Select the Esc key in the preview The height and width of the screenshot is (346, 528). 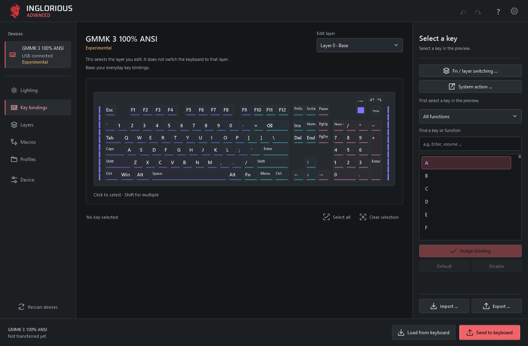tap(110, 110)
